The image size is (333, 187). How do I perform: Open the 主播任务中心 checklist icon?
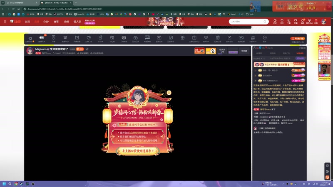[194, 37]
